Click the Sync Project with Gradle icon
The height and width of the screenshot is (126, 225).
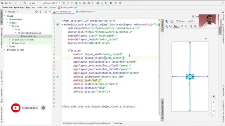click(x=98, y=3)
